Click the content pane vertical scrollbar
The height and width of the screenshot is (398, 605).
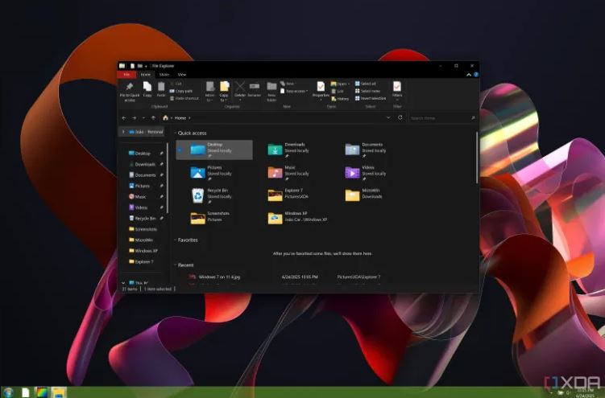(477, 158)
